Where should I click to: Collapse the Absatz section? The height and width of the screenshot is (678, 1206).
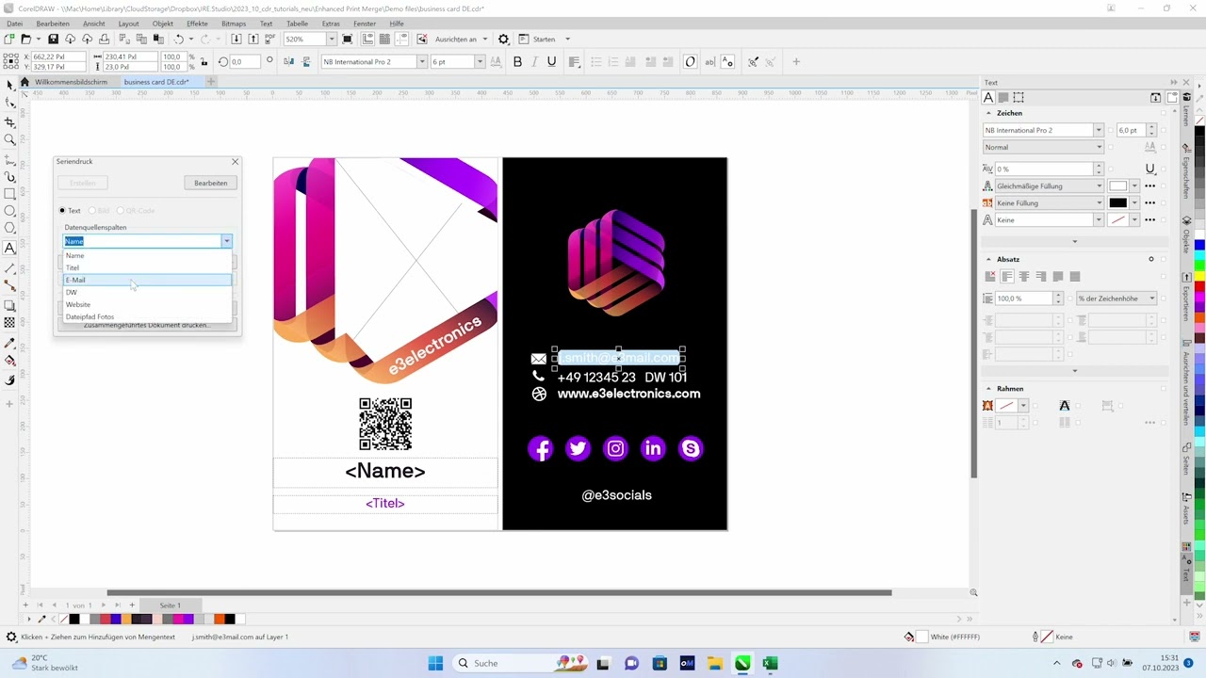988,259
